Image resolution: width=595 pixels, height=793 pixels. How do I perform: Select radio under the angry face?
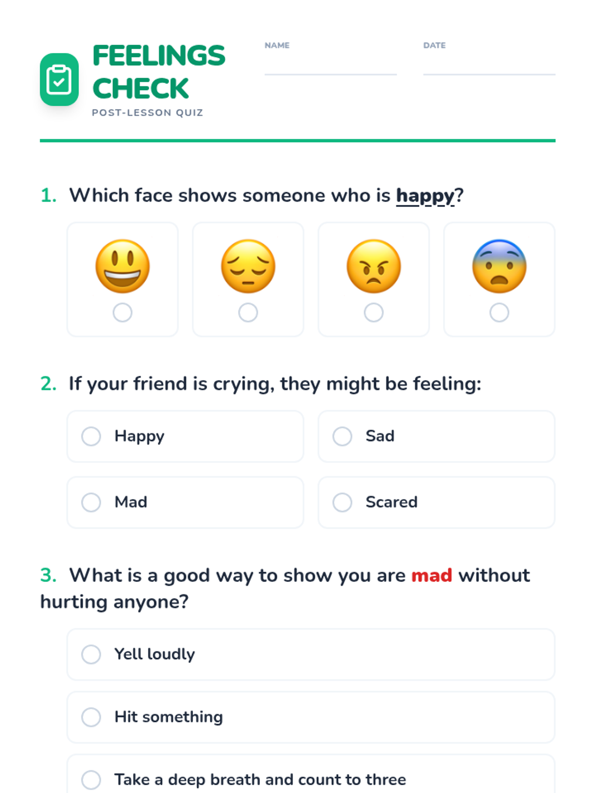pyautogui.click(x=373, y=313)
